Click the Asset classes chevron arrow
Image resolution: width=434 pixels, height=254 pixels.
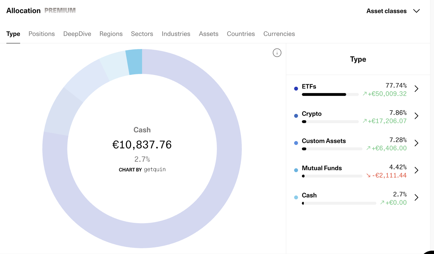pos(416,11)
